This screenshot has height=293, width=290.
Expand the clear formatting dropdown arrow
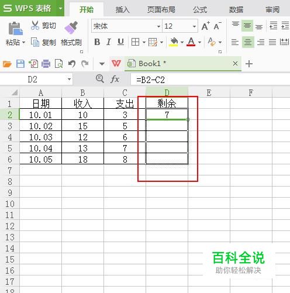click(x=220, y=42)
